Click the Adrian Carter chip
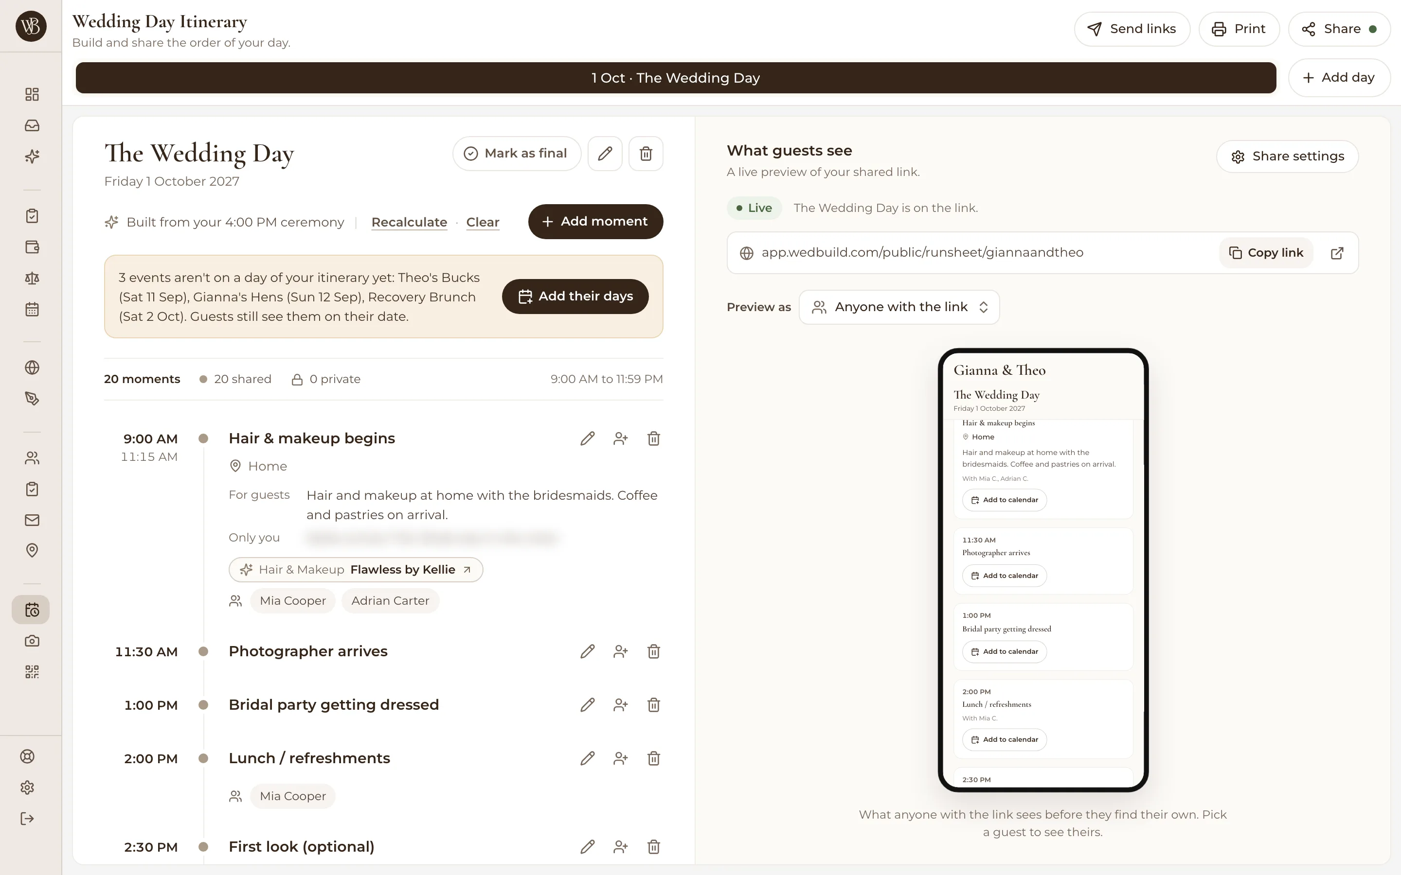The image size is (1401, 875). click(390, 601)
